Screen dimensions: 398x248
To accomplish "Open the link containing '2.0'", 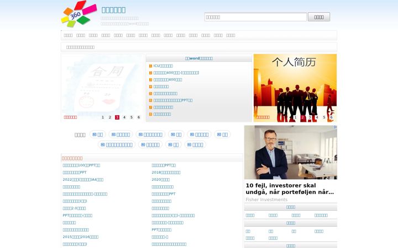I will pyautogui.click(x=74, y=208).
